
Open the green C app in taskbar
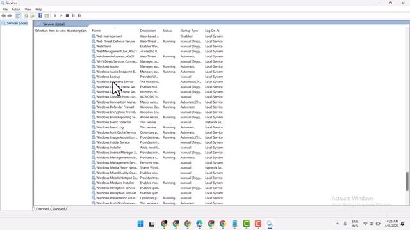click(246, 224)
